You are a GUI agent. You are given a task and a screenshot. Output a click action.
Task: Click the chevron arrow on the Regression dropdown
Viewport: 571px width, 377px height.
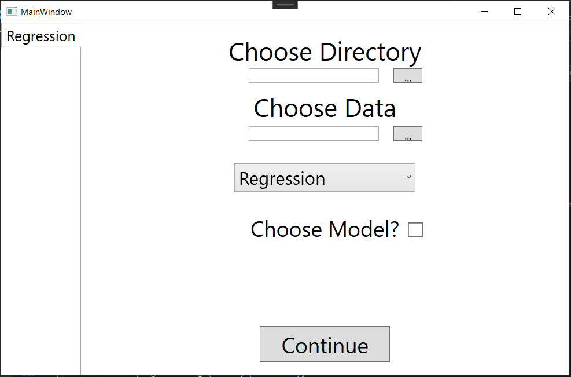(x=408, y=177)
